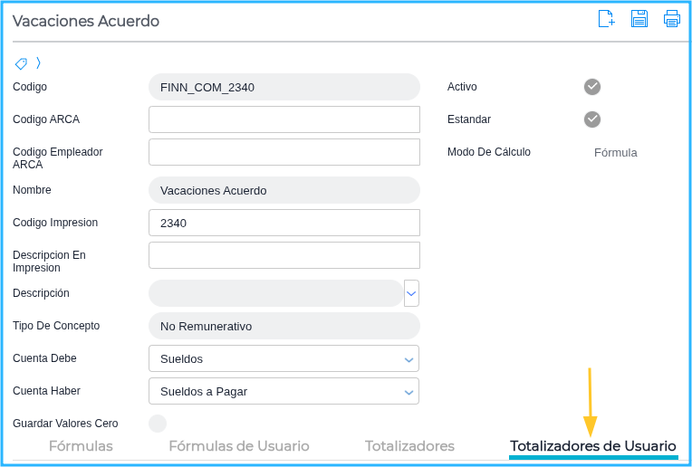The image size is (692, 467).
Task: Click the print icon
Action: (x=672, y=19)
